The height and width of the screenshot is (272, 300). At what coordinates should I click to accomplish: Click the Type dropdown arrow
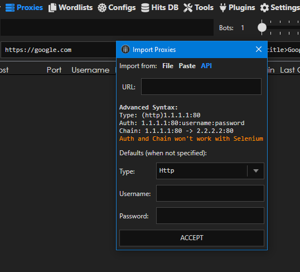point(256,171)
